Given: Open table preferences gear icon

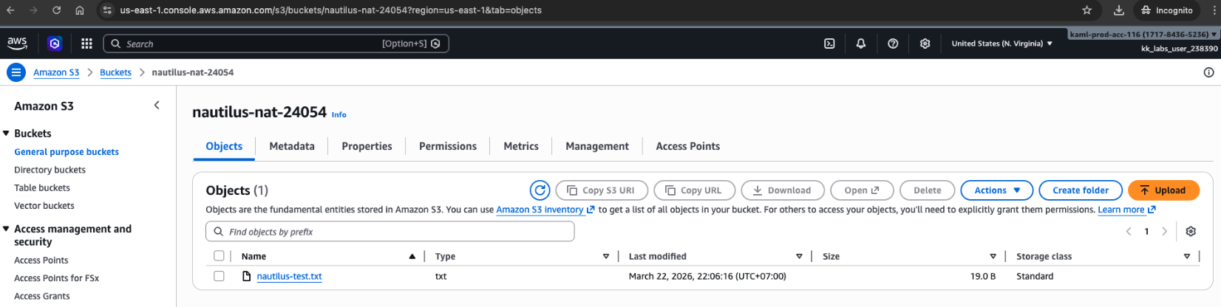Looking at the screenshot, I should point(1191,232).
